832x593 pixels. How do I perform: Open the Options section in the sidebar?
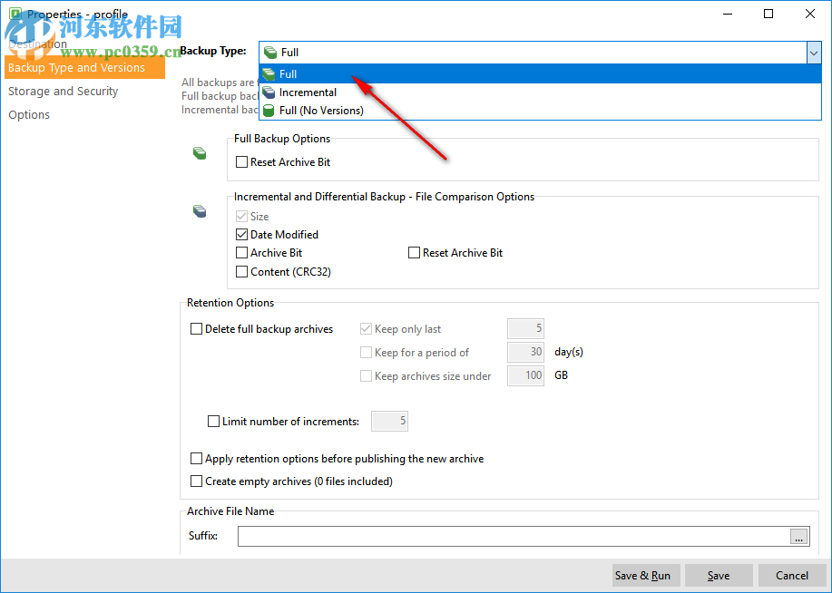28,114
